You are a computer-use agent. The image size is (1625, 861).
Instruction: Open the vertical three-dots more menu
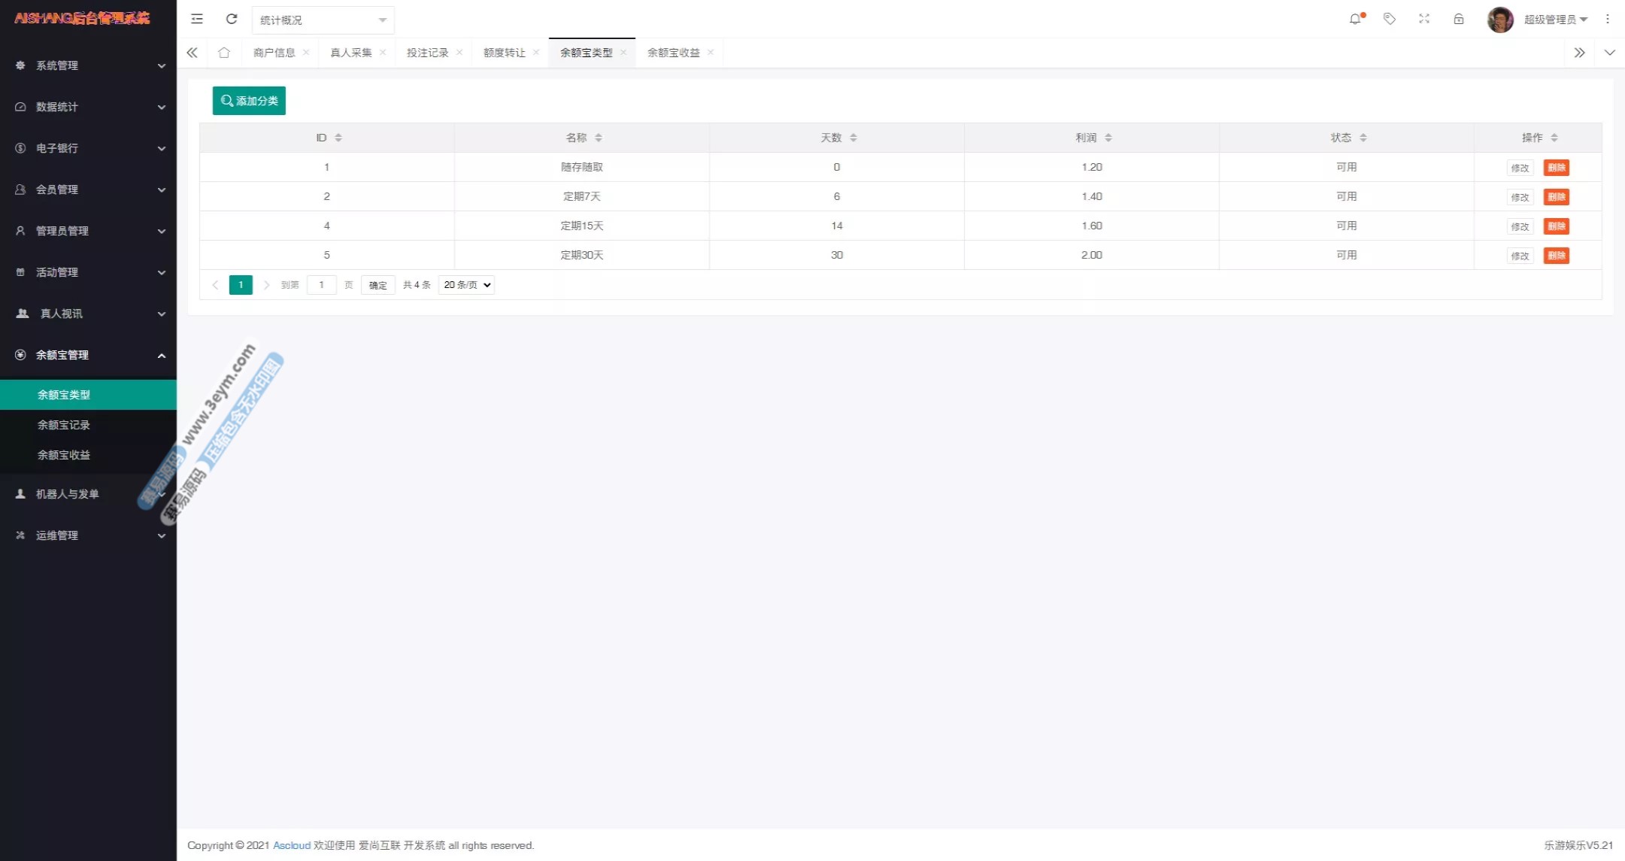tap(1608, 19)
